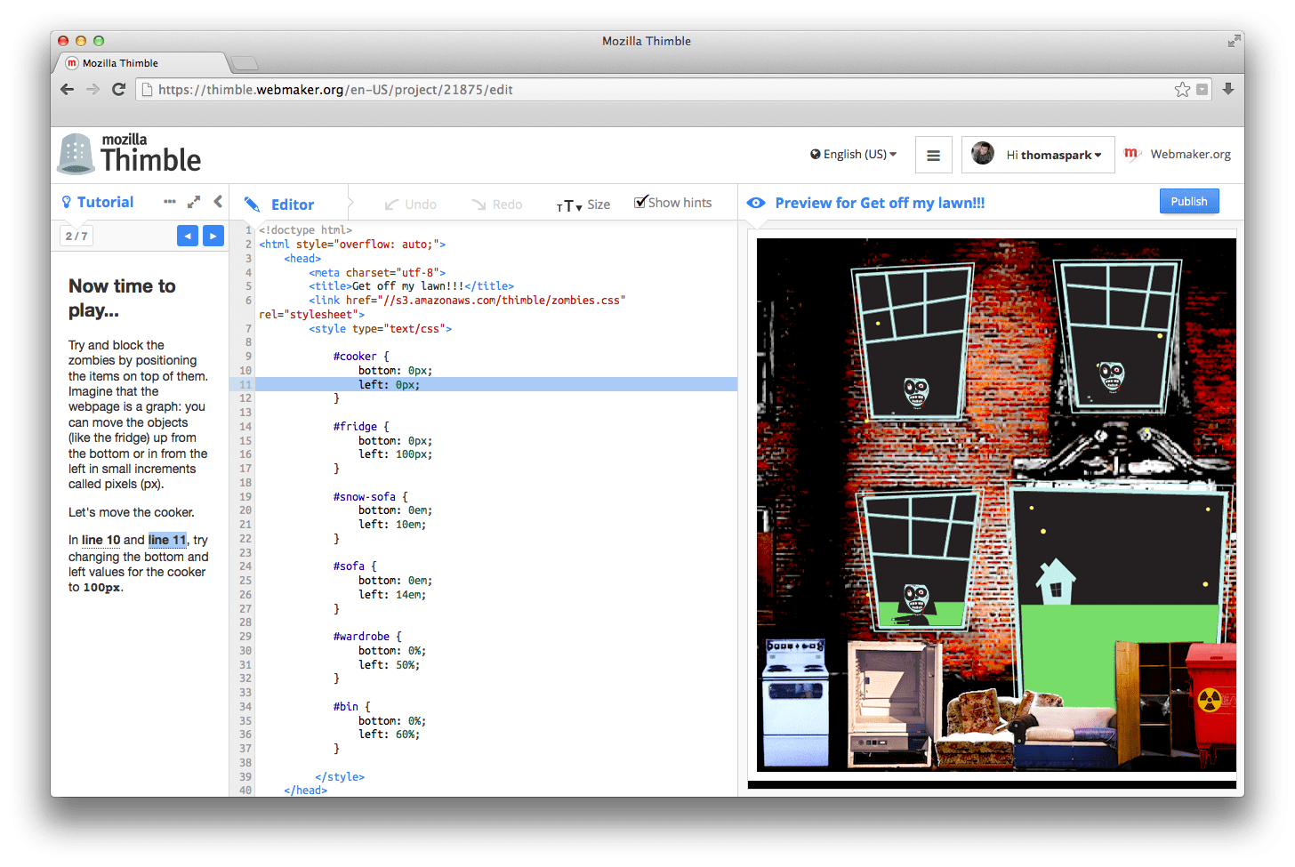Open the English (US) language dropdown
The image size is (1295, 867).
click(854, 154)
